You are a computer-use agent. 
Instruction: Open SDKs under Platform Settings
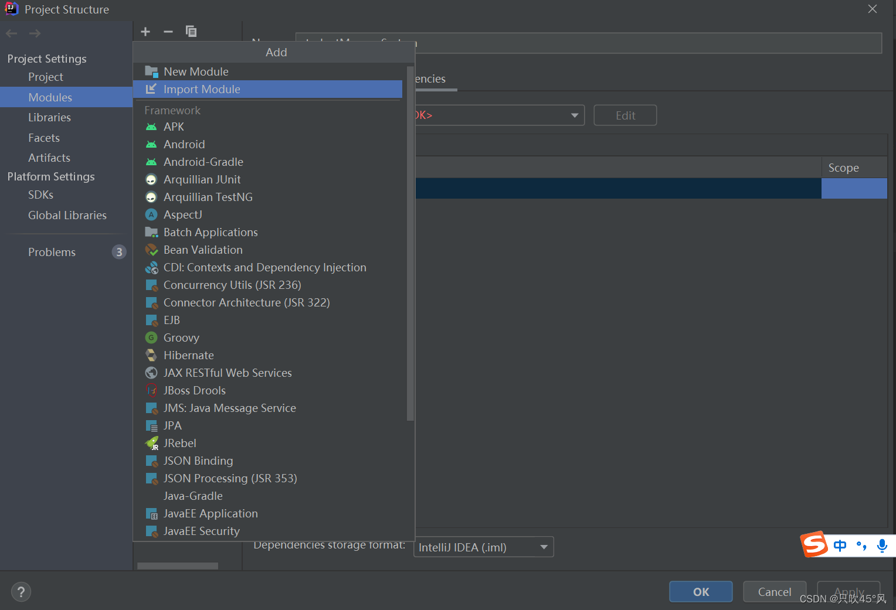point(66,195)
